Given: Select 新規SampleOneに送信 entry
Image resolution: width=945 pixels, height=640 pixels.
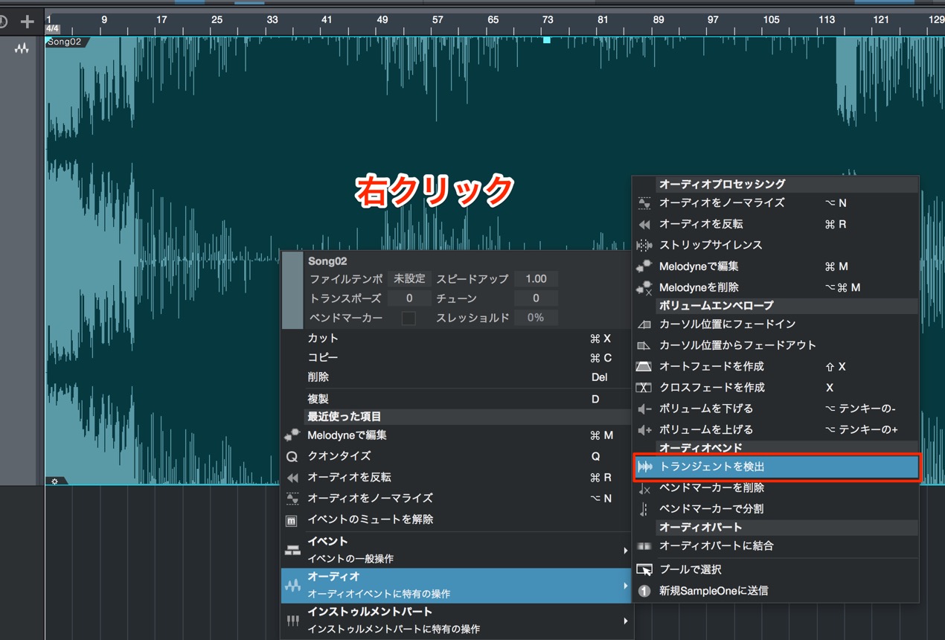Looking at the screenshot, I should pyautogui.click(x=775, y=591).
